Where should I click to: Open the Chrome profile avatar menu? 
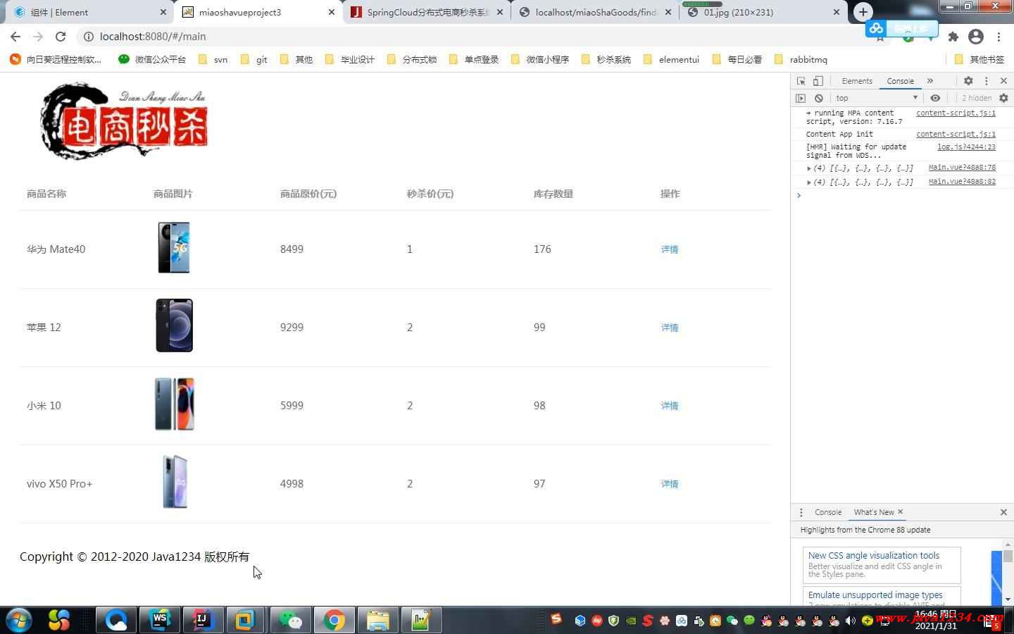(976, 37)
